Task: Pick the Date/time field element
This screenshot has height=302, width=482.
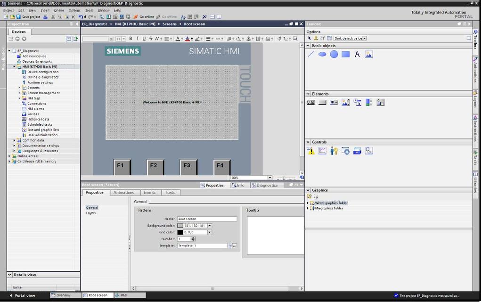Action: 357,102
